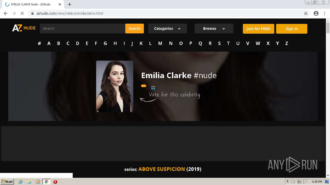Select letter T in index
This screenshot has height=185, width=330.
point(228,43)
